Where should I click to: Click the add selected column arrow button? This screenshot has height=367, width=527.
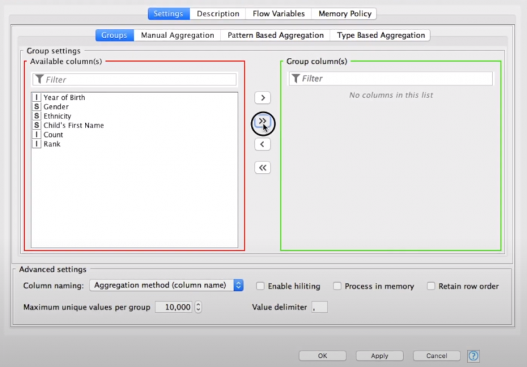pos(262,98)
